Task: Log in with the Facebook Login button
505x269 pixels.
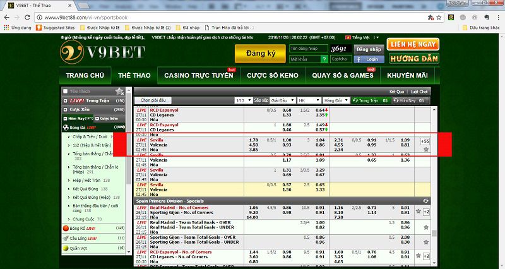Action: click(369, 59)
